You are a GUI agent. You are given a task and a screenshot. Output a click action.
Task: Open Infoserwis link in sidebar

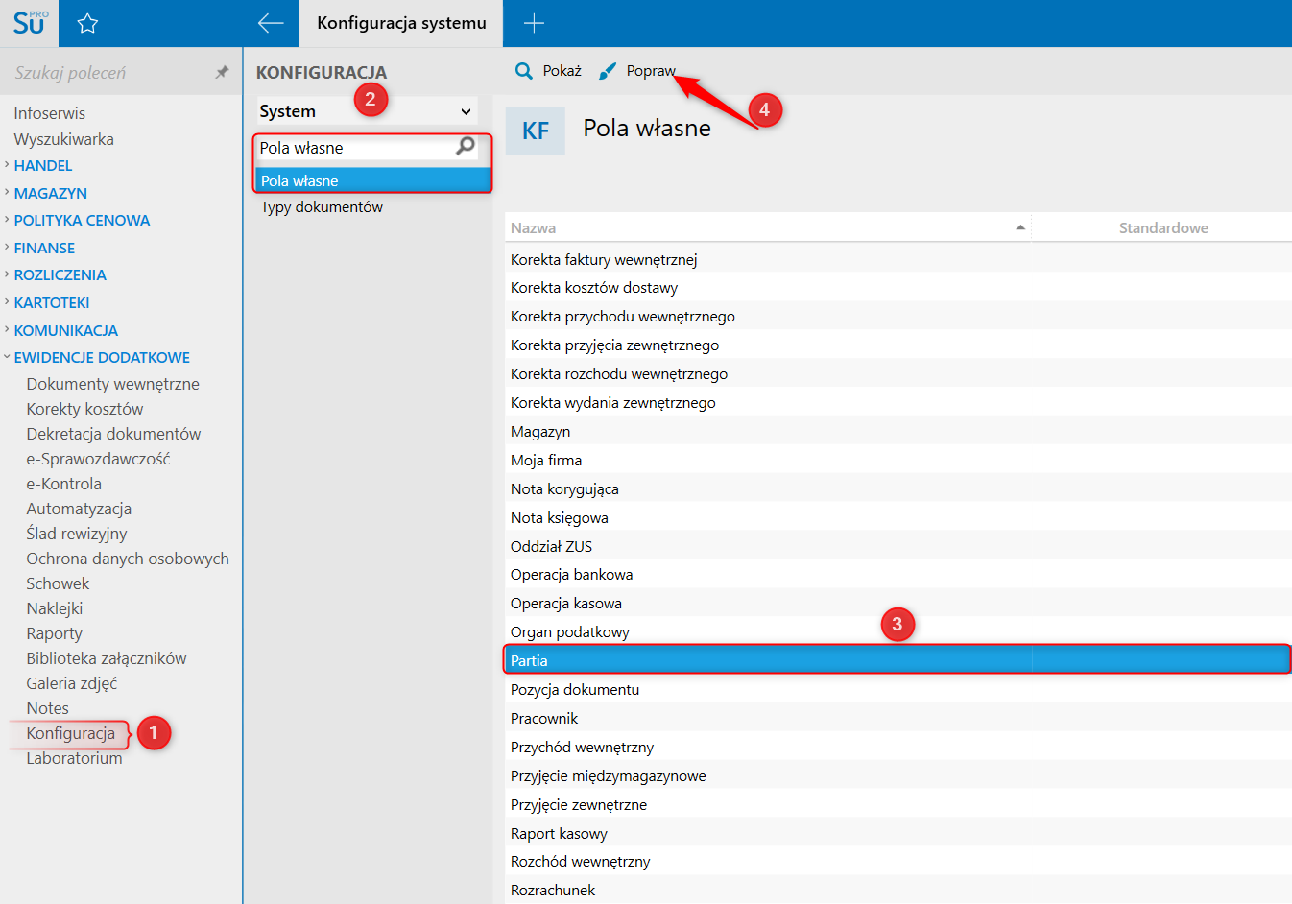click(x=49, y=113)
